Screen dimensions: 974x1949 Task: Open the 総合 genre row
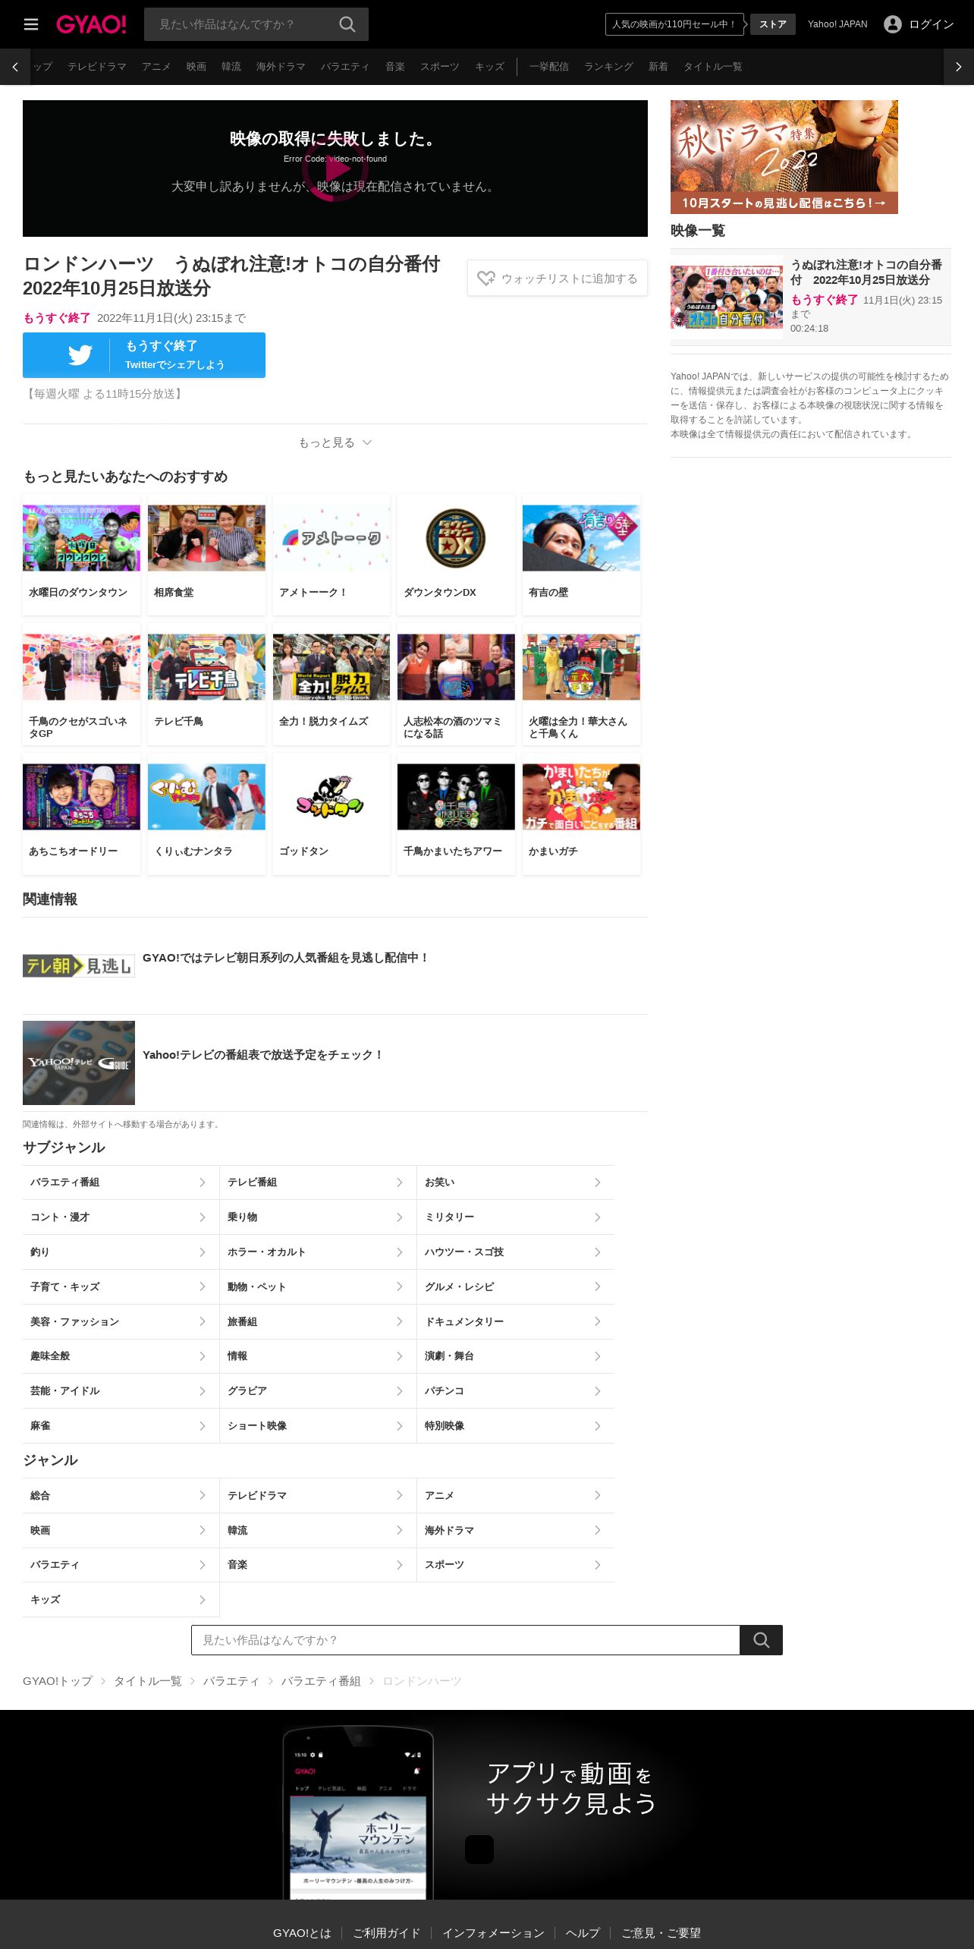[x=121, y=1496]
